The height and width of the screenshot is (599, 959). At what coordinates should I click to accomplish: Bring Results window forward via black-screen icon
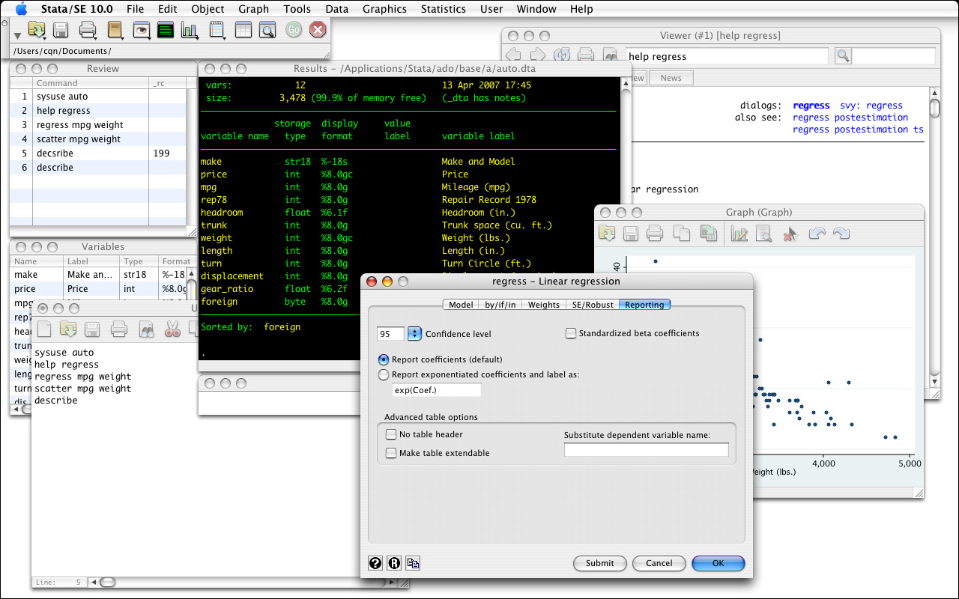coord(165,30)
